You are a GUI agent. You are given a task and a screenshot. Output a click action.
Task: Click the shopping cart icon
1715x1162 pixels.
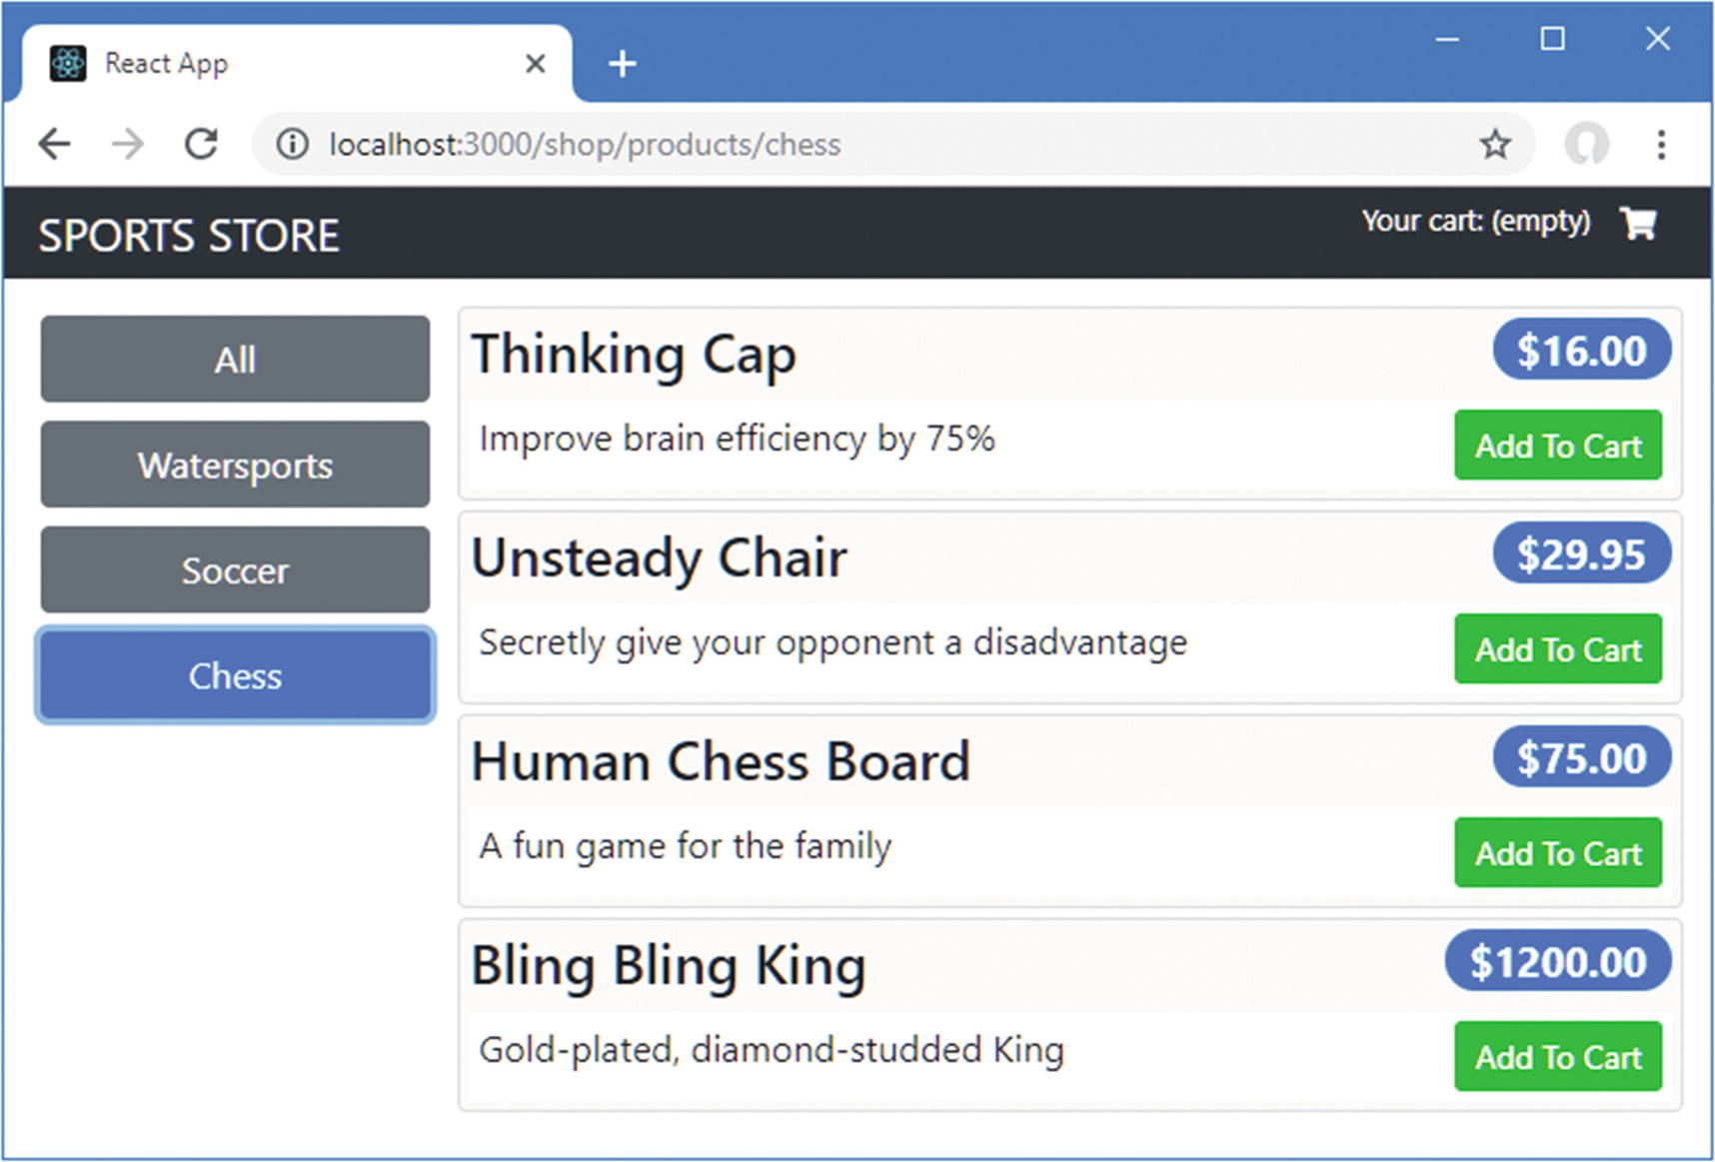[x=1638, y=223]
